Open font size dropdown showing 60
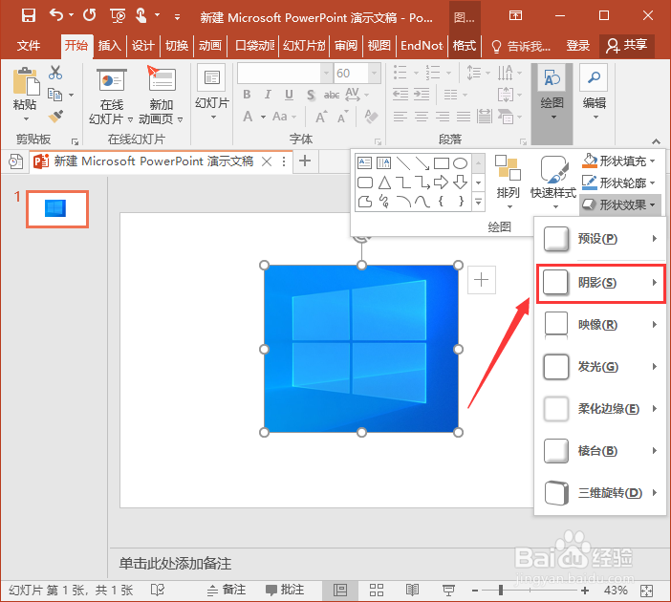The height and width of the screenshot is (602, 671). pos(374,74)
